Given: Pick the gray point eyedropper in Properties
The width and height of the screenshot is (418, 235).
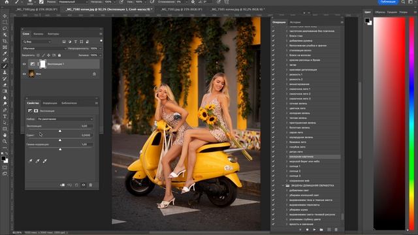Looking at the screenshot, I should (38, 161).
